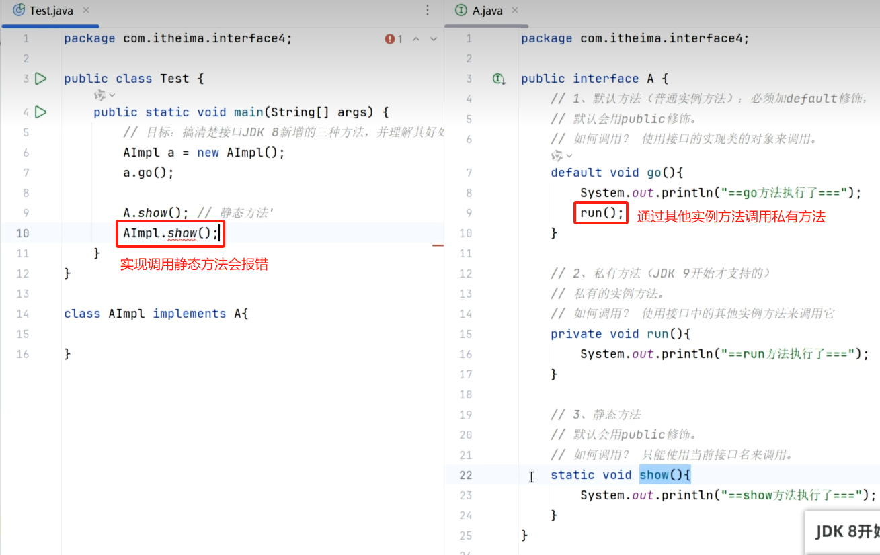Click println '==go方法执行了===' line
880x555 pixels.
(721, 193)
